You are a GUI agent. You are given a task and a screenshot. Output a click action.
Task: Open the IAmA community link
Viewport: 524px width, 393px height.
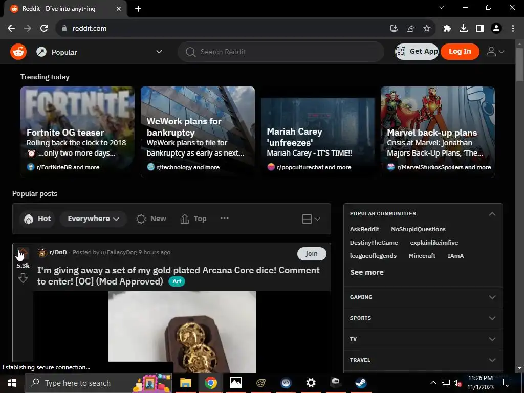tap(455, 256)
